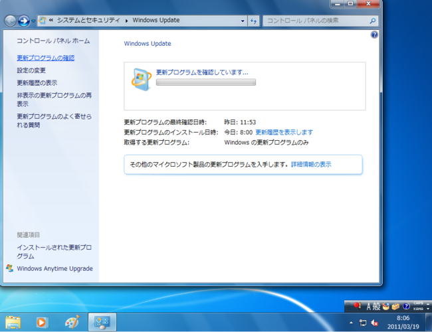Open the recent pages dropdown beside forward arrow
432x332 pixels.
click(33, 21)
